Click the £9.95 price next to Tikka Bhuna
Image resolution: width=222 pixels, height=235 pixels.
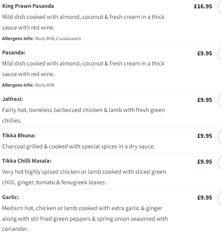click(205, 136)
